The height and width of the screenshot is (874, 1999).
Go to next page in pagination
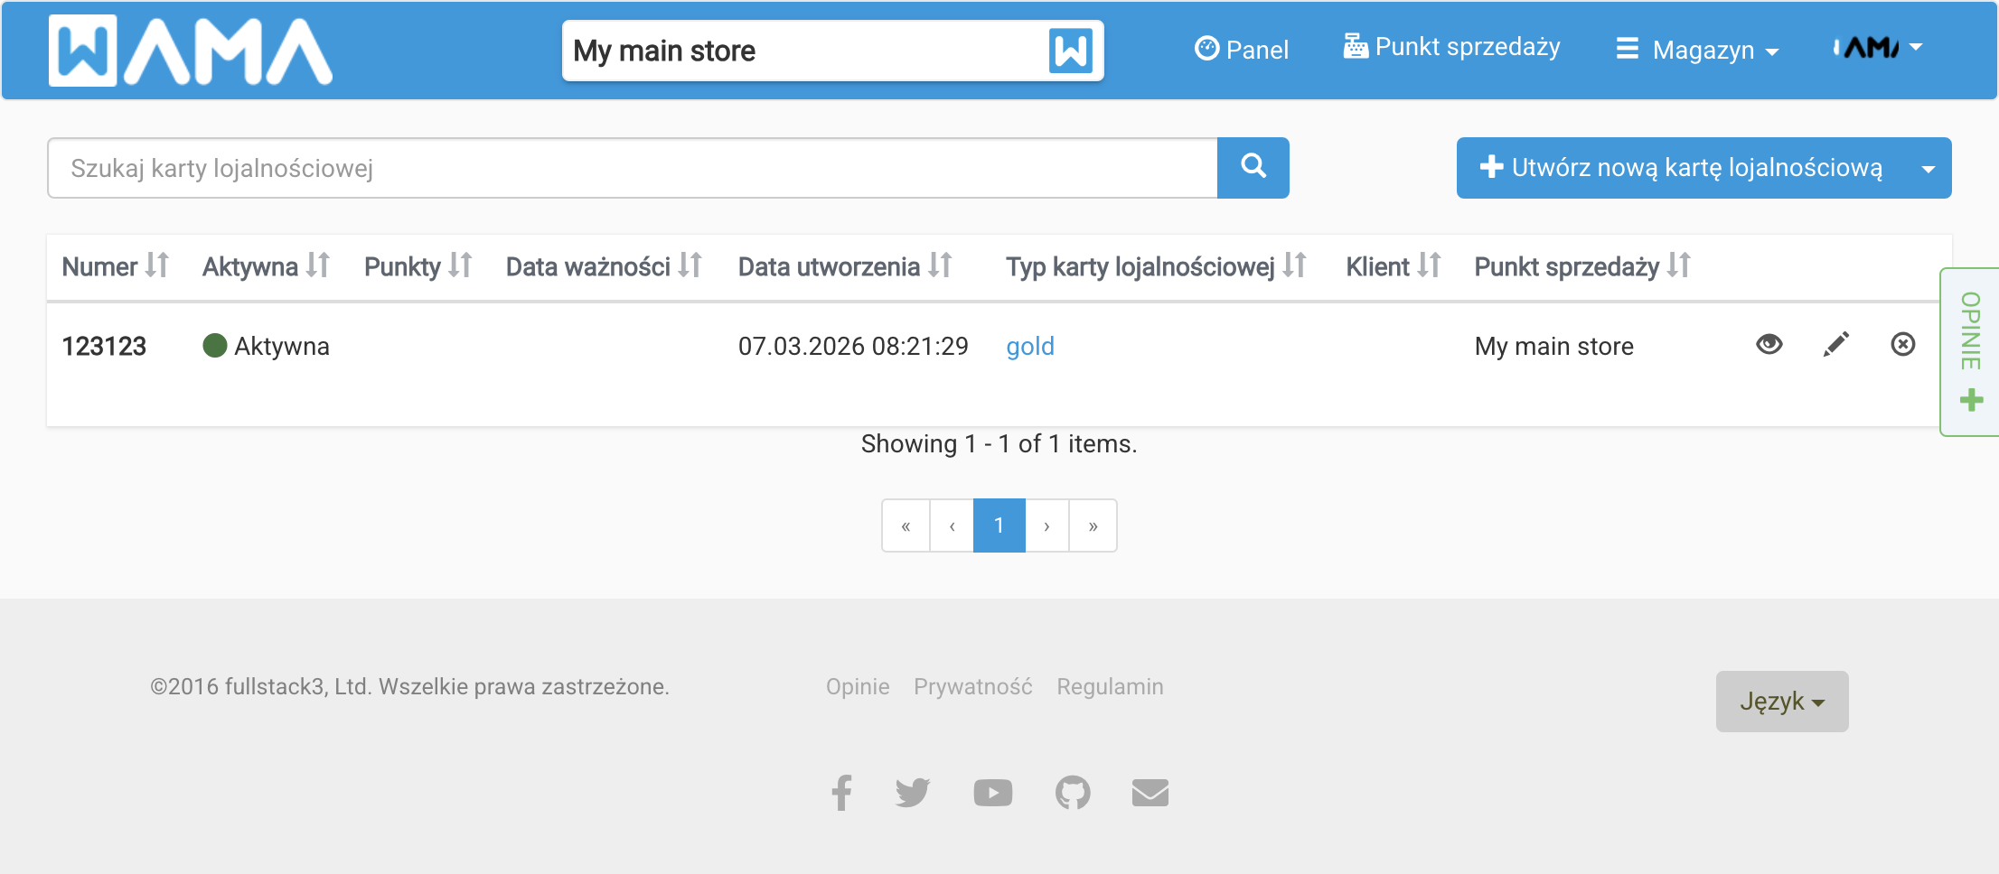pyautogui.click(x=1046, y=525)
